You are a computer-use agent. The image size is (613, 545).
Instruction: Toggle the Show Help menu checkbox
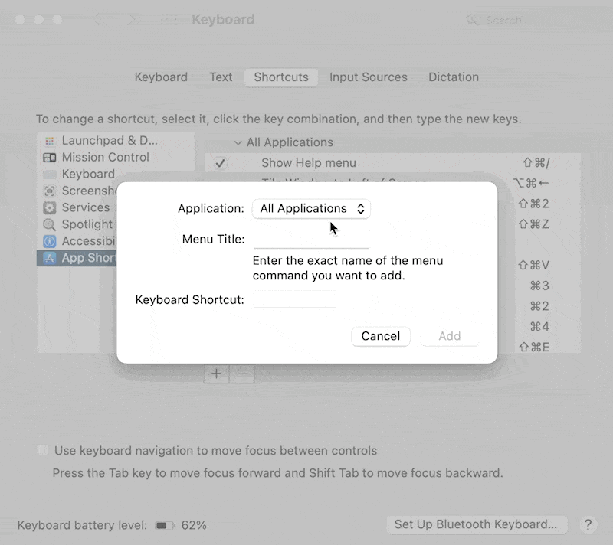[x=221, y=163]
